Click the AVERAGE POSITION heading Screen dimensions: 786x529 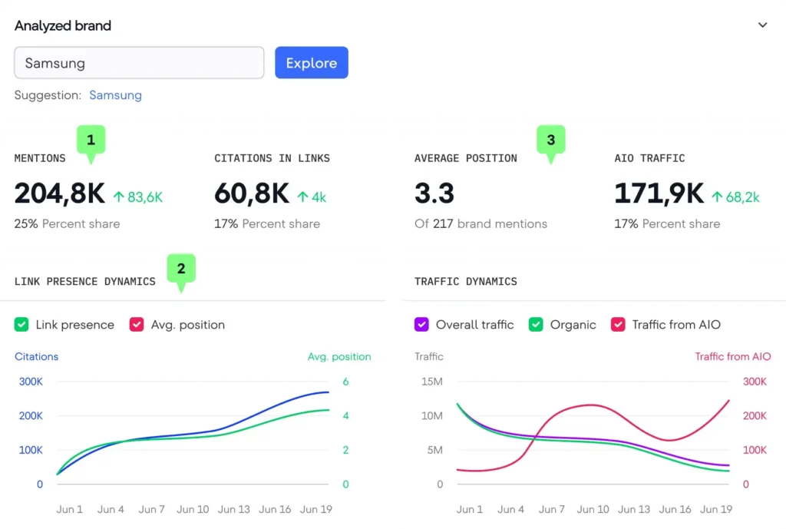pyautogui.click(x=466, y=158)
